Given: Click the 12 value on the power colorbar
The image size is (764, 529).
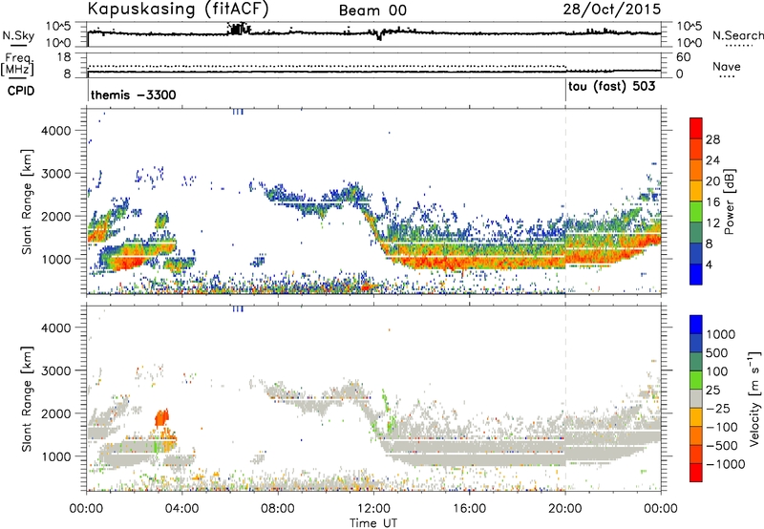Looking at the screenshot, I should tap(712, 223).
